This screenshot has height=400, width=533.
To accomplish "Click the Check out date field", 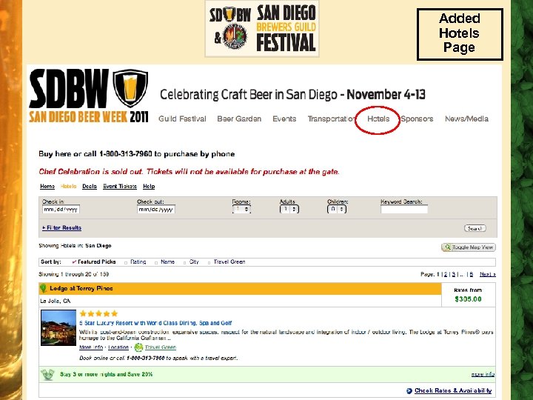I will pyautogui.click(x=156, y=209).
